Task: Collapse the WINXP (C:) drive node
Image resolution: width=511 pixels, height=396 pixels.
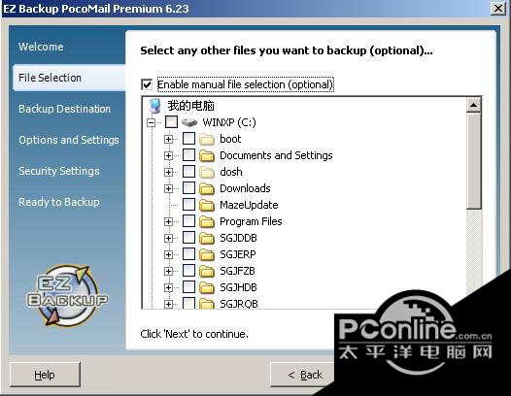Action: pyautogui.click(x=152, y=123)
